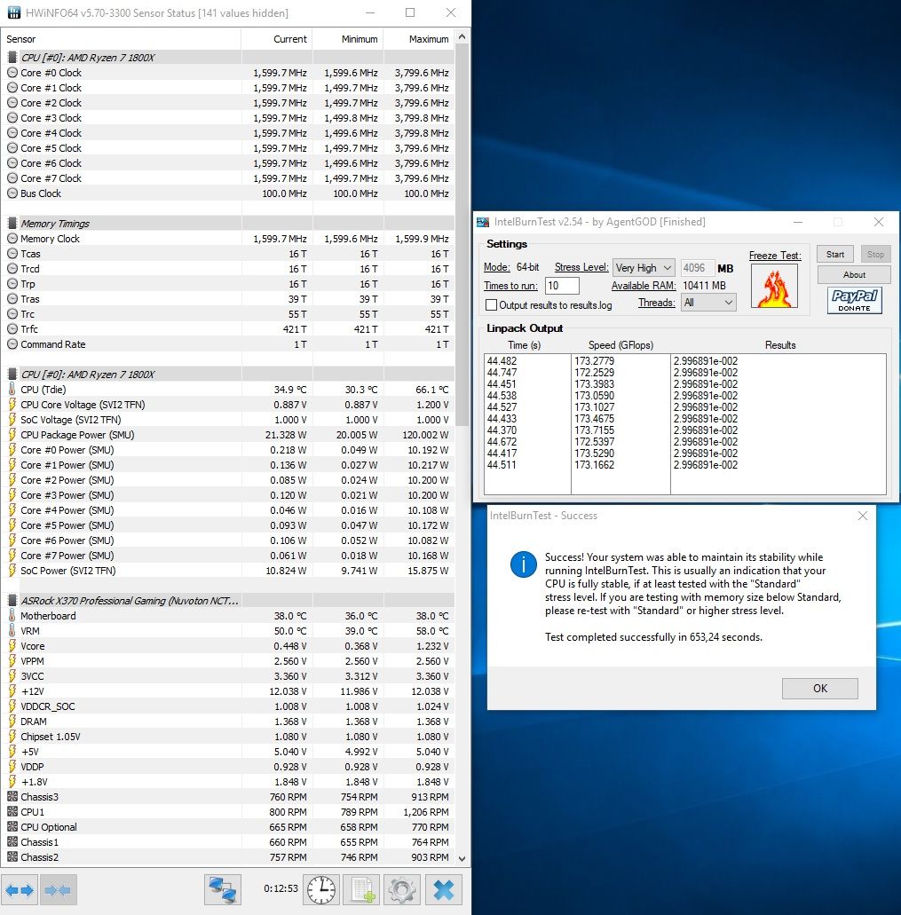This screenshot has height=915, width=901.
Task: Select the CPU Package Power (SMU) row
Action: [x=228, y=435]
